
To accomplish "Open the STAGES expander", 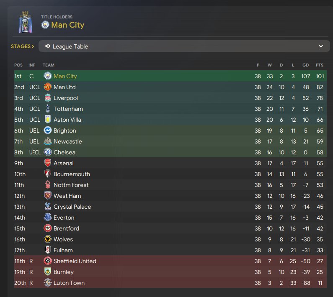I will click(x=22, y=46).
